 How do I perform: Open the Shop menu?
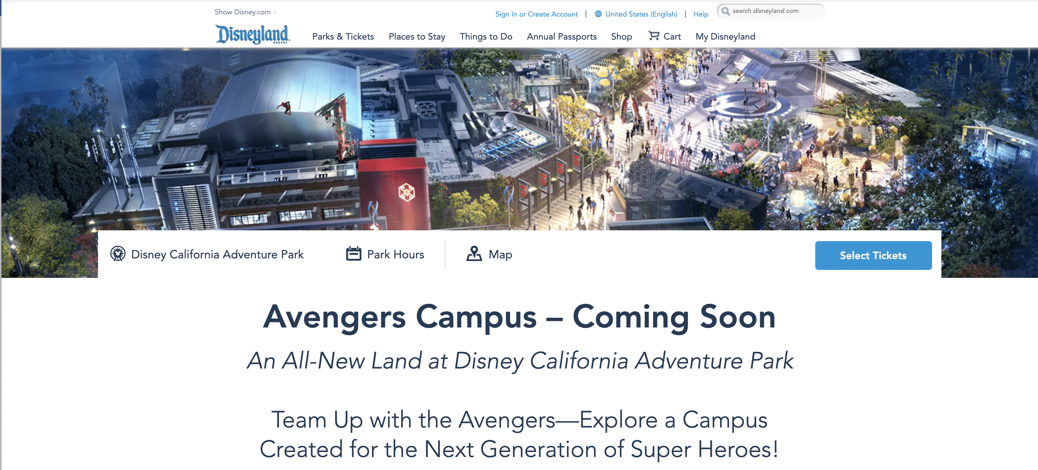pos(621,37)
